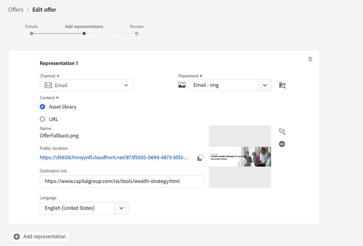Click the envelope icon in Channel field
This screenshot has height=246, width=363.
pos(48,85)
